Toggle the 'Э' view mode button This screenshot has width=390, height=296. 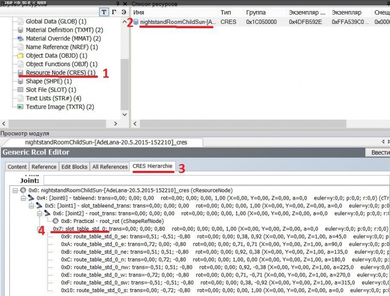click(124, 12)
